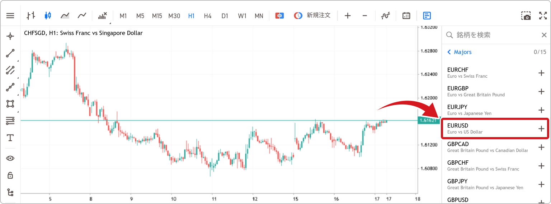Select the M1 timeframe
The height and width of the screenshot is (204, 551).
(x=123, y=16)
